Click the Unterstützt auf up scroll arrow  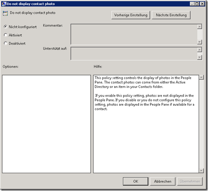[199, 50]
